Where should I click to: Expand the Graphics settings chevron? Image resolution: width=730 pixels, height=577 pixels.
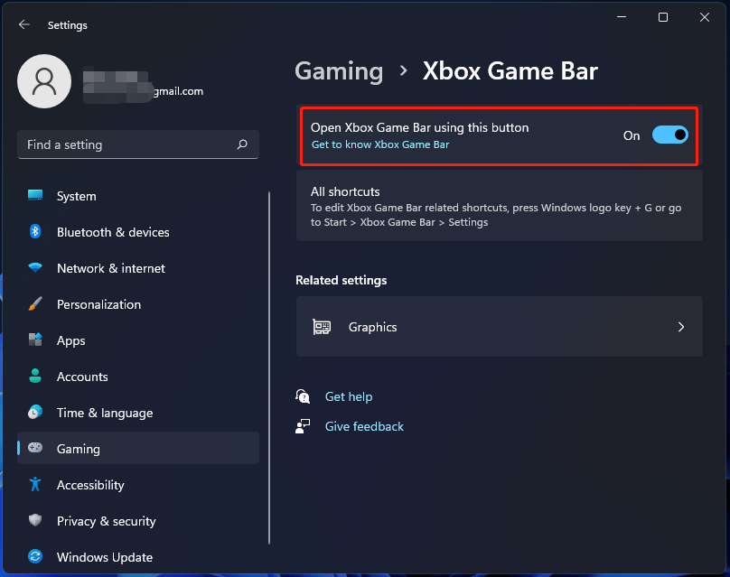681,327
